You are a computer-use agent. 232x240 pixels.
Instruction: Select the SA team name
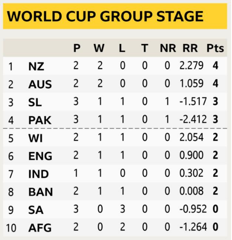coord(36,210)
